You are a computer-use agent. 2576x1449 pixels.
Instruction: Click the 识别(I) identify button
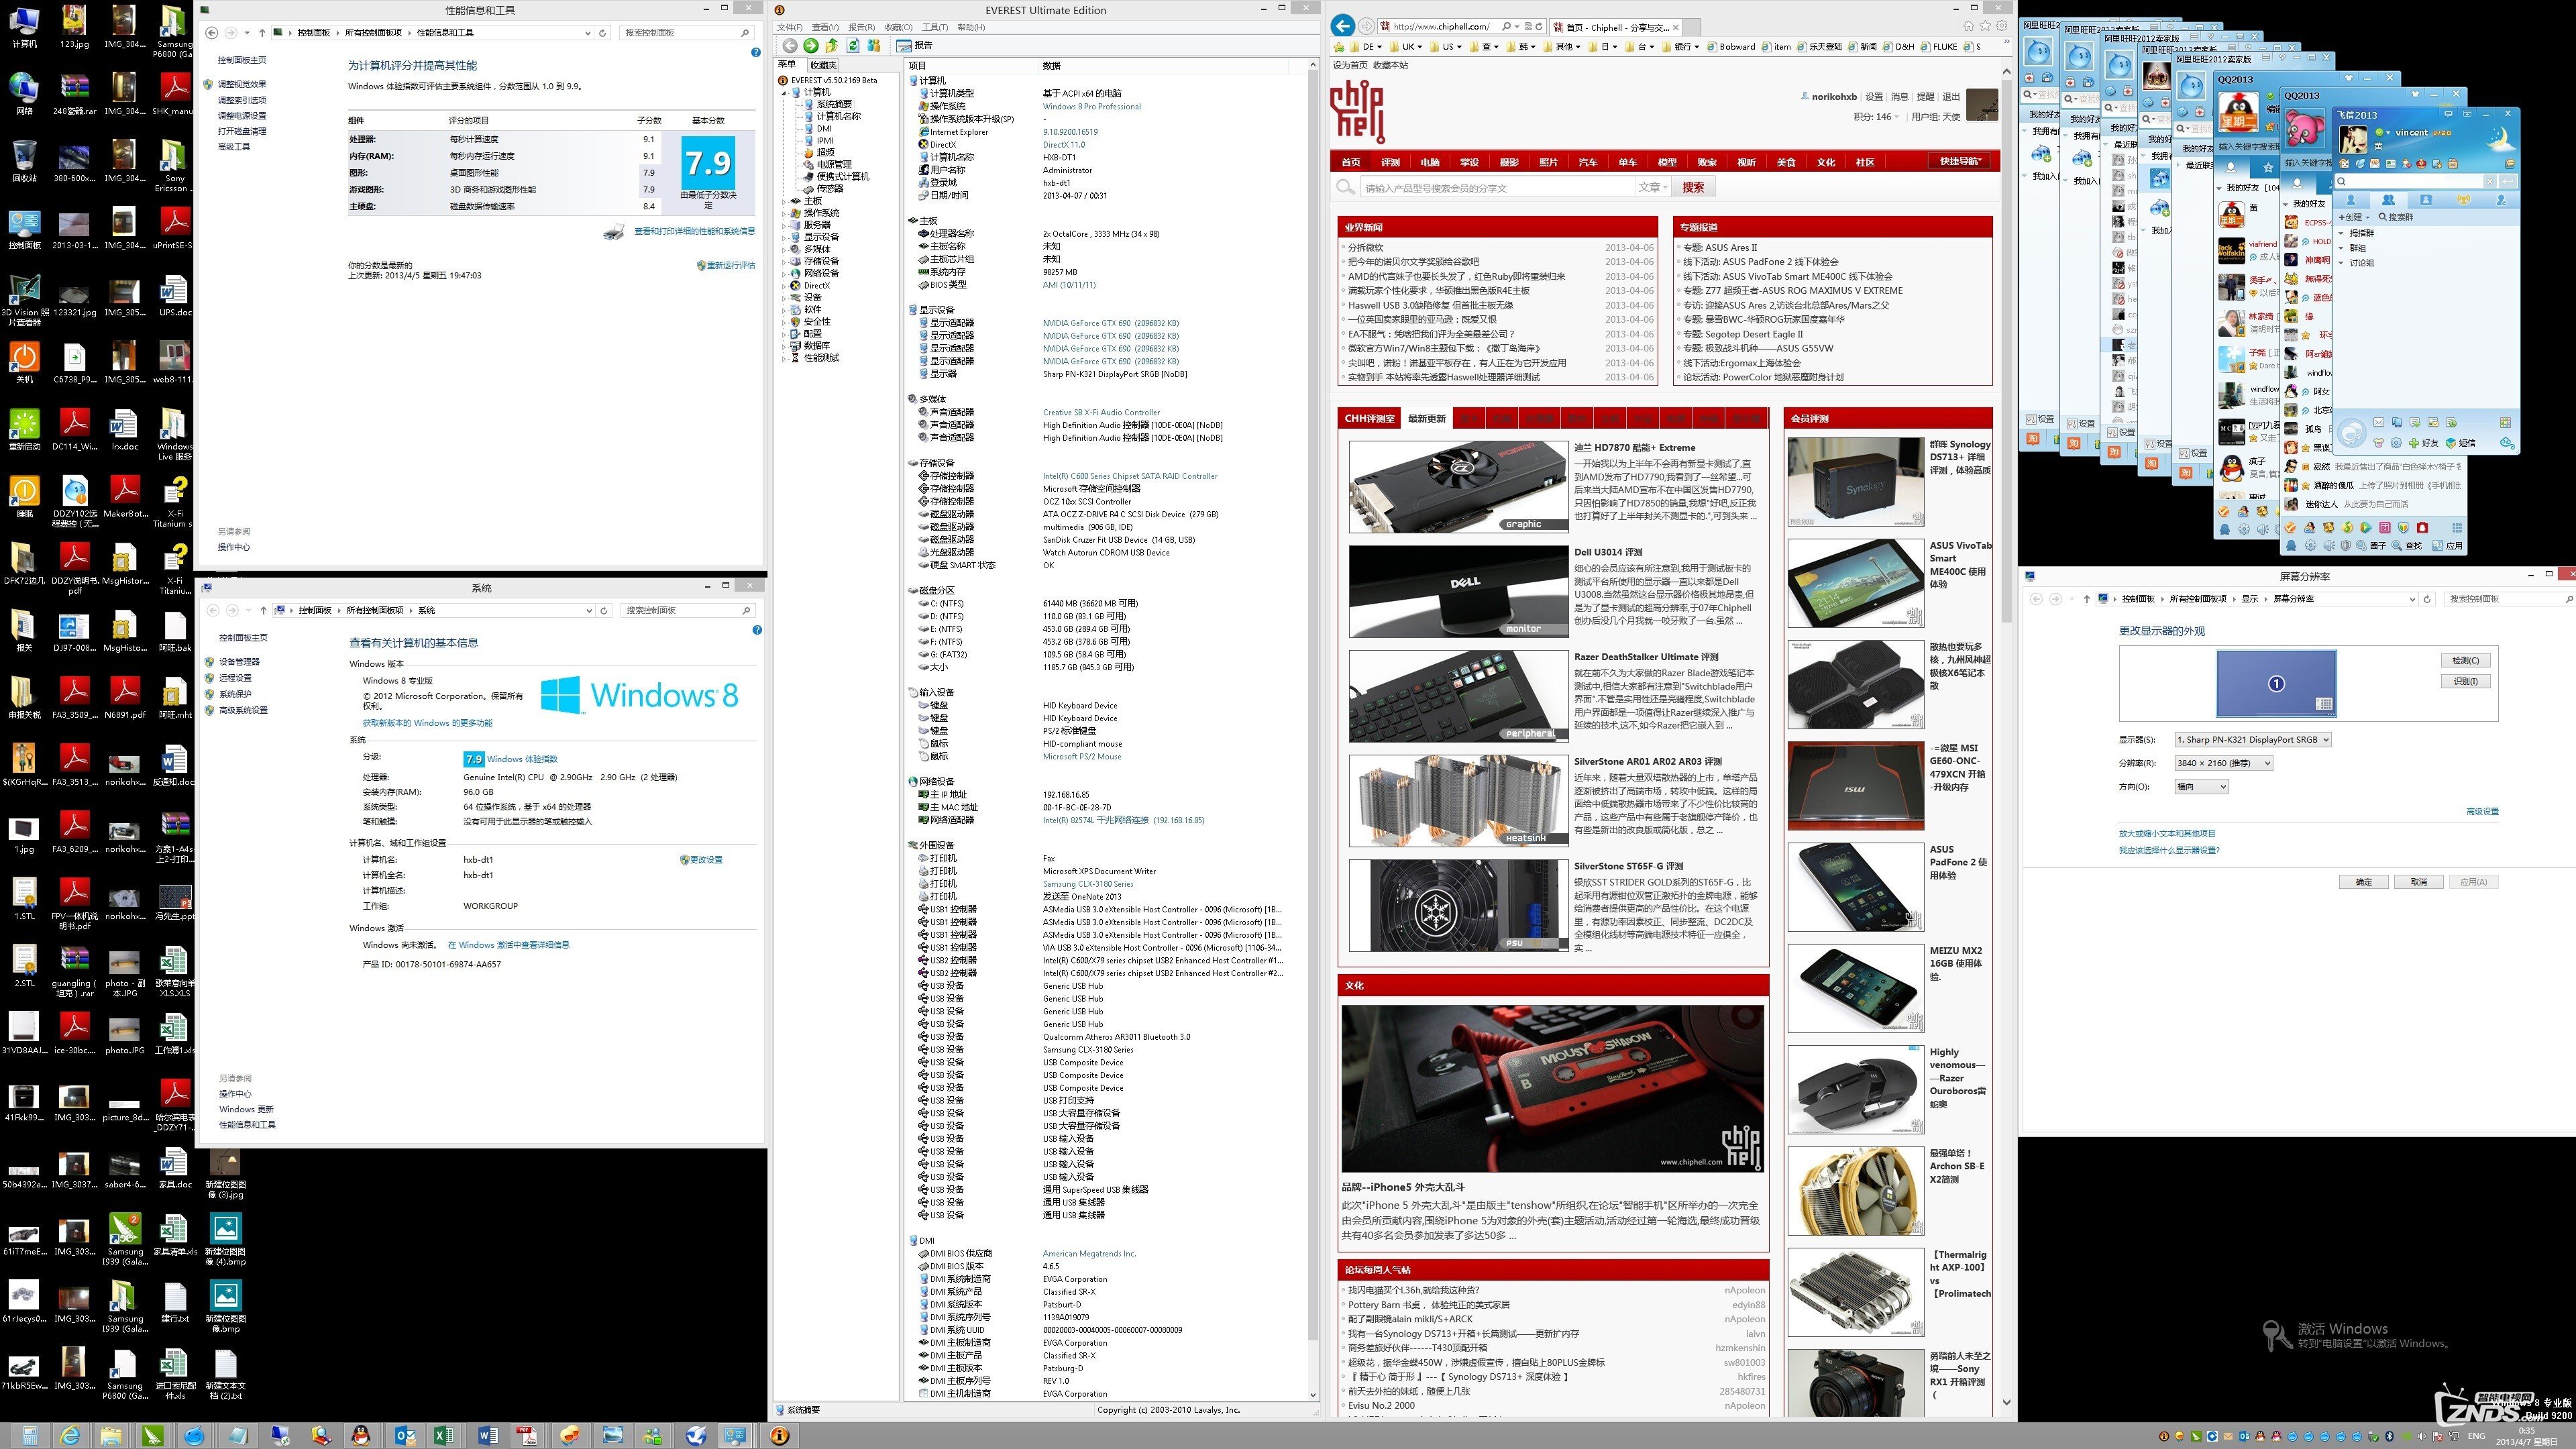tap(2465, 682)
